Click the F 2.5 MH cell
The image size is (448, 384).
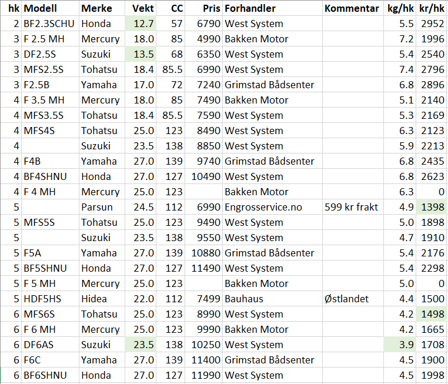coord(51,39)
